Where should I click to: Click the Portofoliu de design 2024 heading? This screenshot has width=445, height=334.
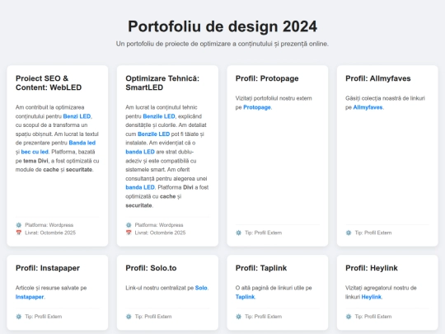(x=222, y=26)
